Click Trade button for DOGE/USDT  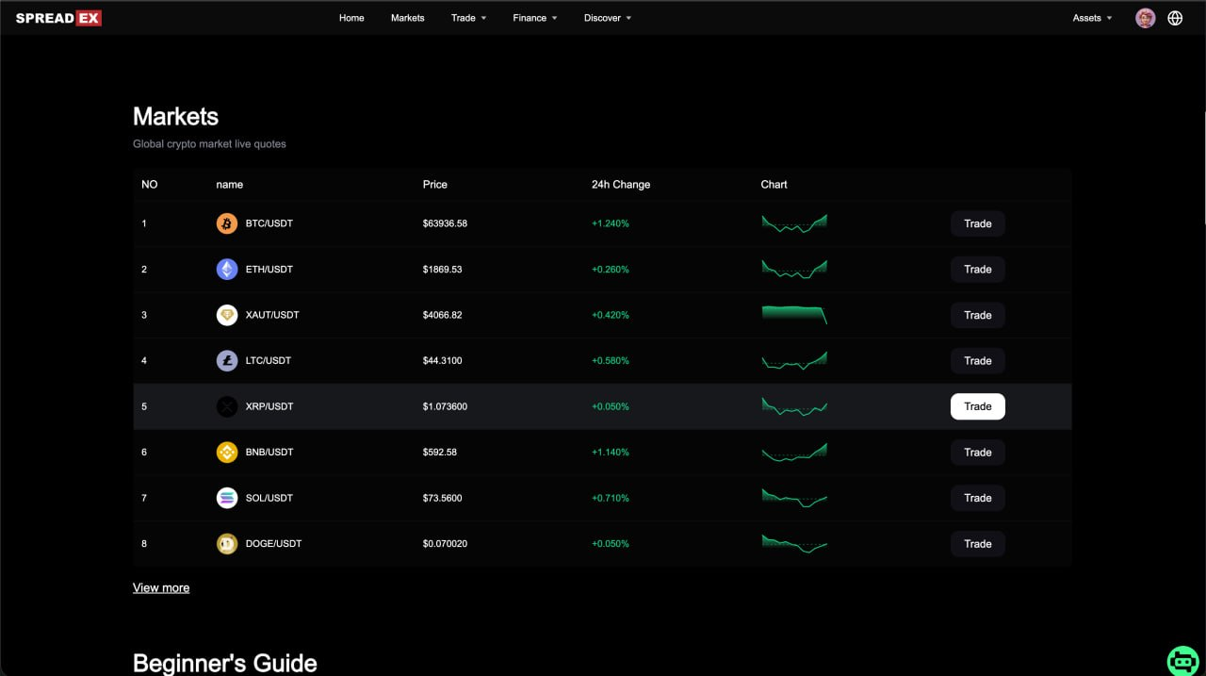pyautogui.click(x=978, y=544)
